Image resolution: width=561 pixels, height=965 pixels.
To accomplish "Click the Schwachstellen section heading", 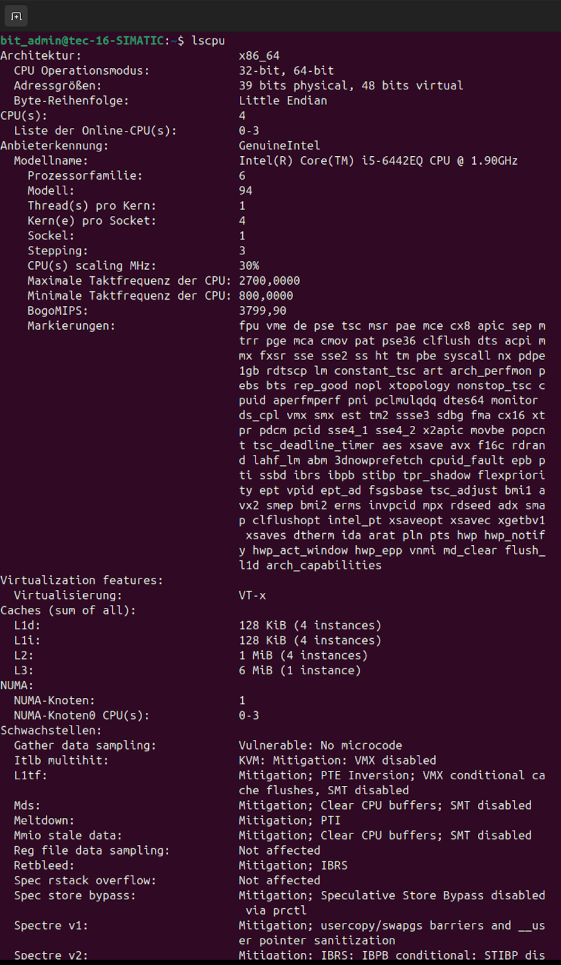I will tap(51, 730).
